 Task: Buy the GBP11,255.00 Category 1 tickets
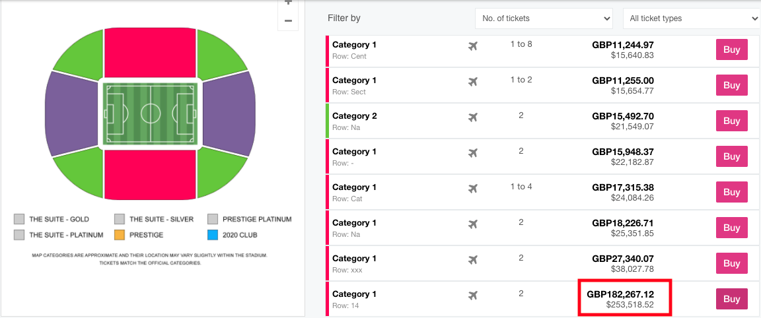pos(731,85)
